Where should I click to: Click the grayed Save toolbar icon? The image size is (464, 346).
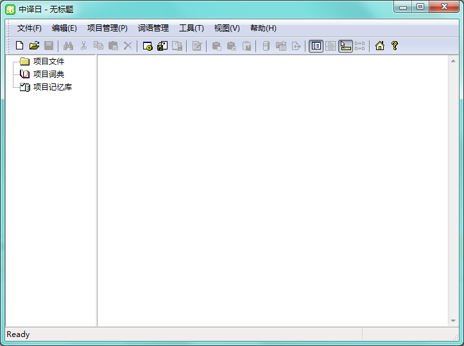[49, 46]
